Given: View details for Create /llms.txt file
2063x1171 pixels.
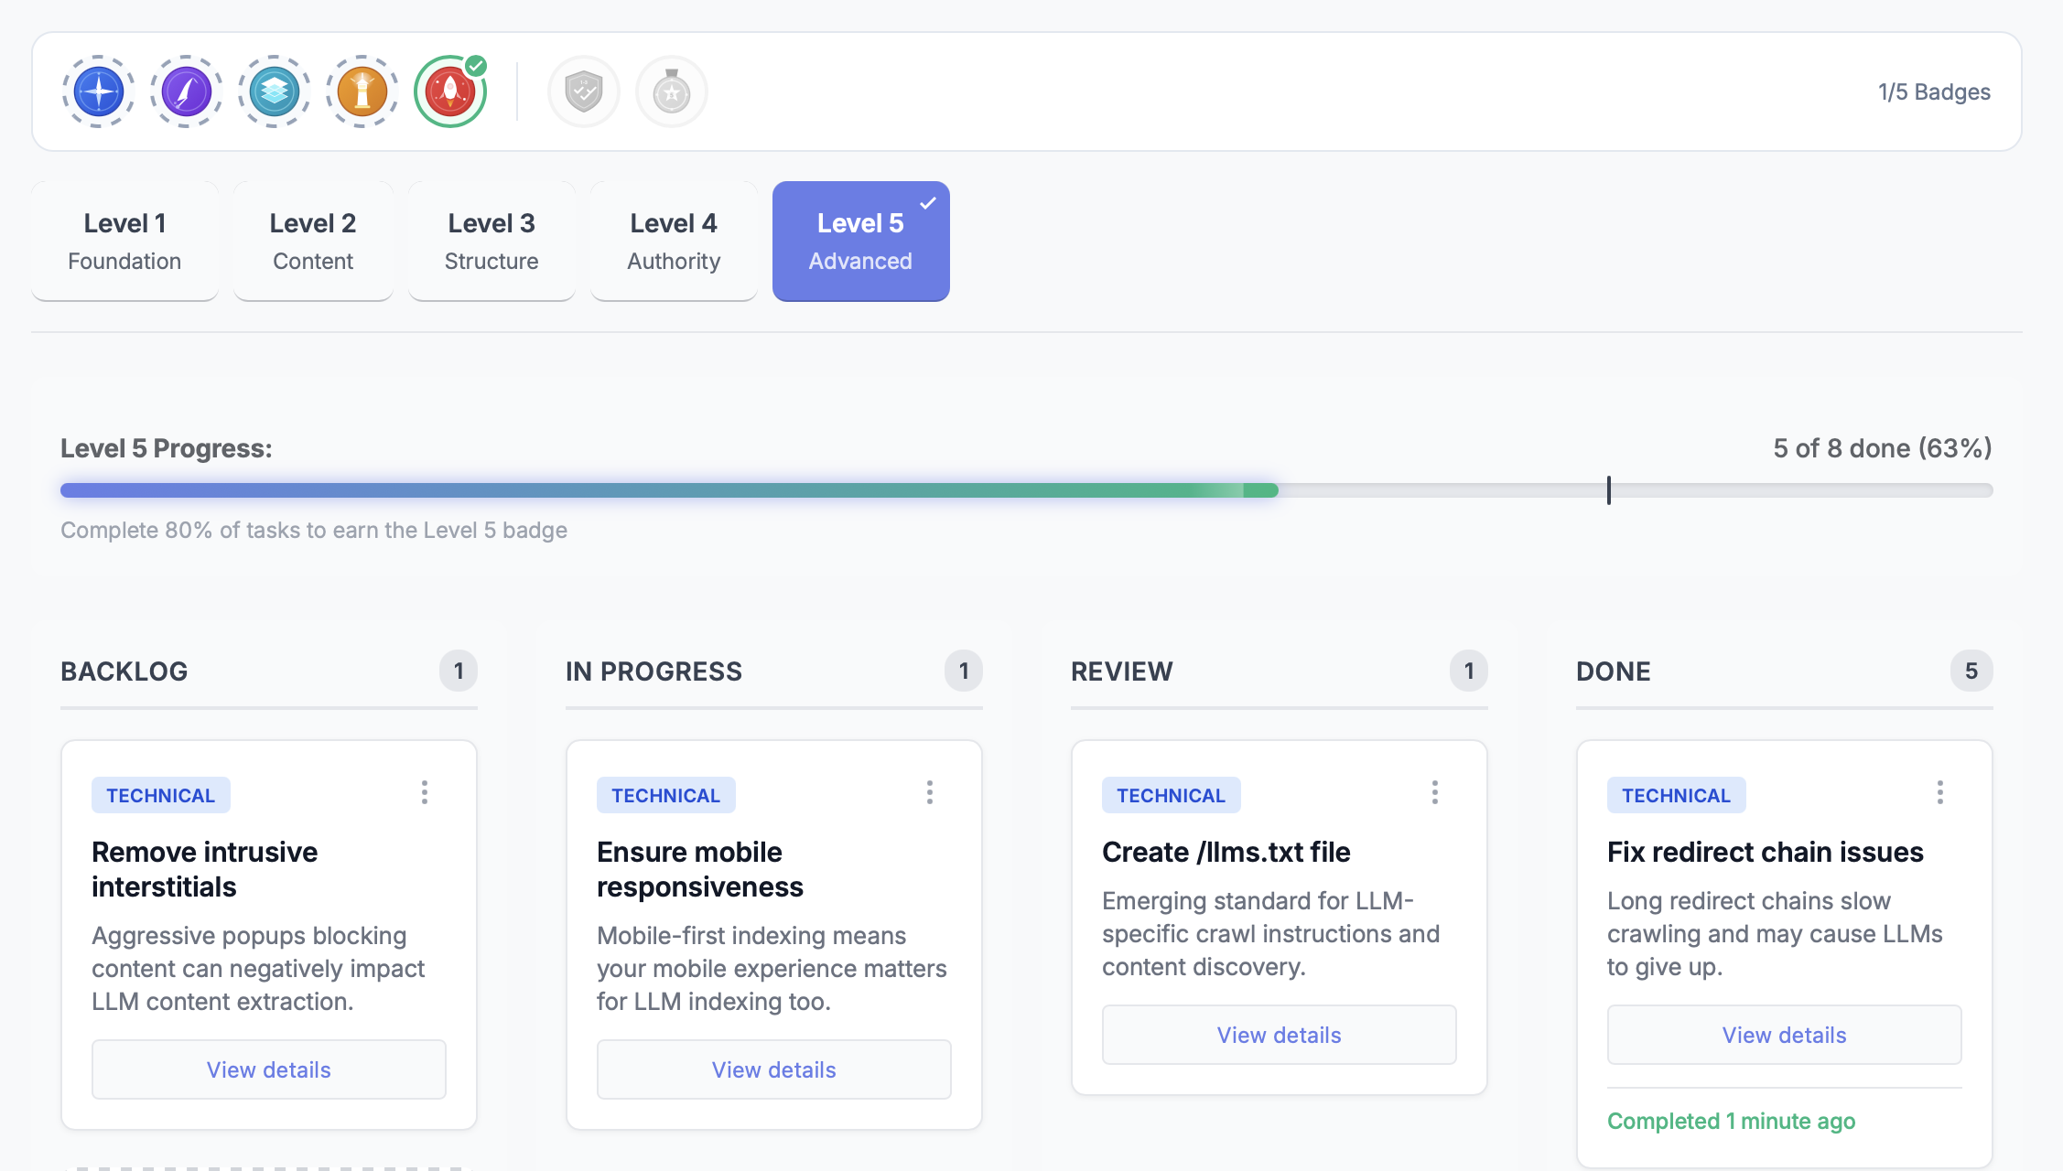Looking at the screenshot, I should click(1279, 1035).
